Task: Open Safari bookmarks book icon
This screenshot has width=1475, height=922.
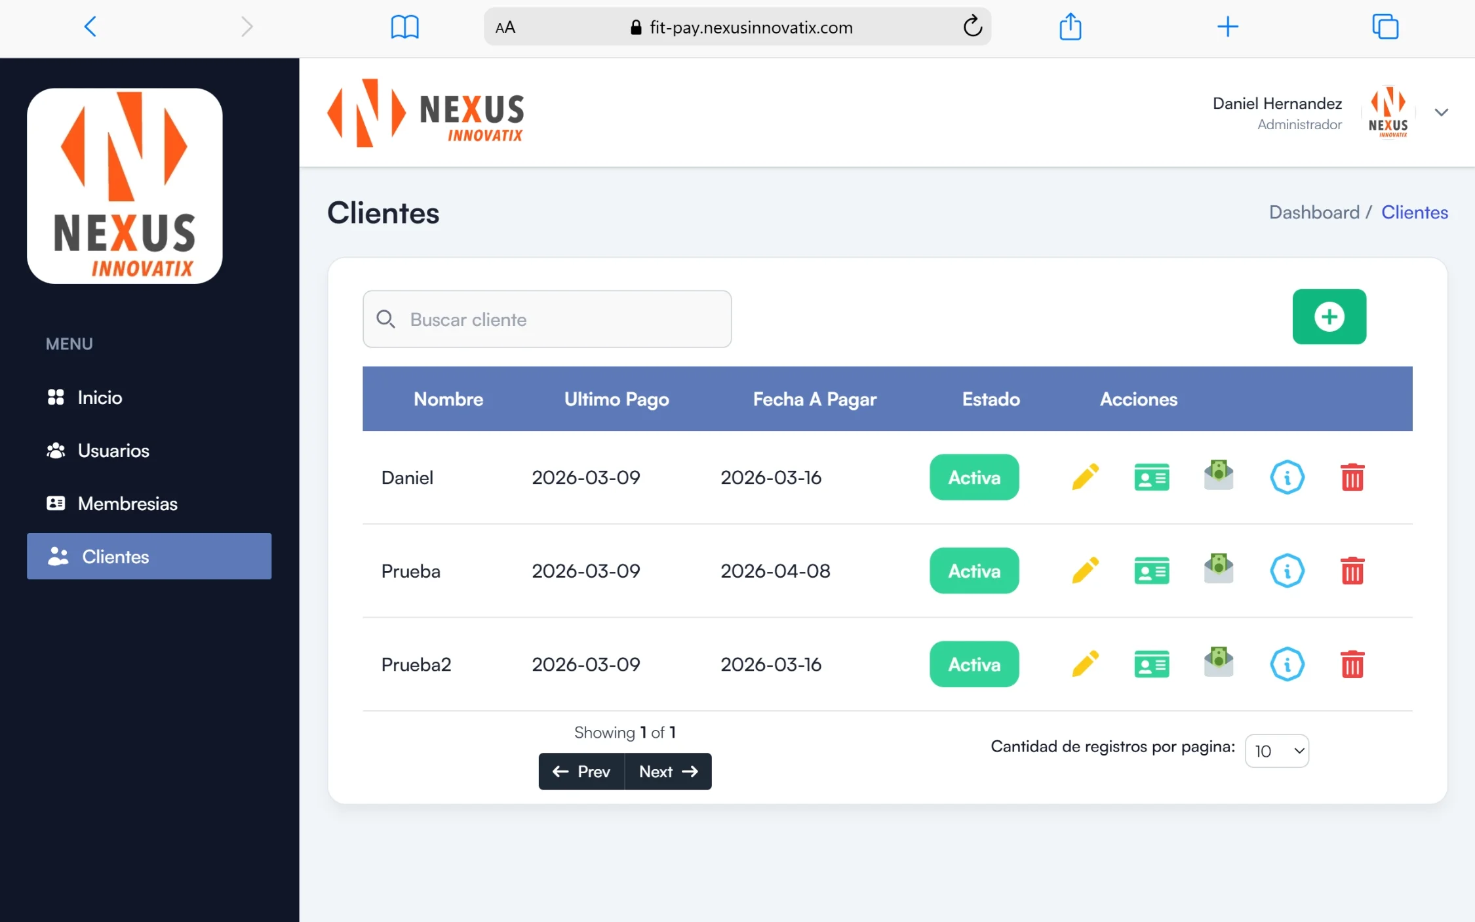Action: 404,27
